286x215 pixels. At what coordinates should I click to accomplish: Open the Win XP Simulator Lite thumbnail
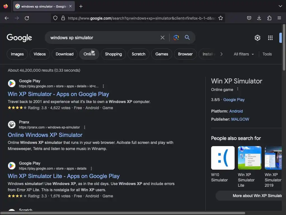tap(249, 158)
